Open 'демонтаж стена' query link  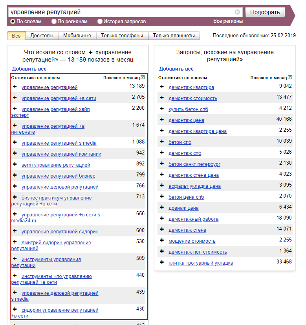187,230
